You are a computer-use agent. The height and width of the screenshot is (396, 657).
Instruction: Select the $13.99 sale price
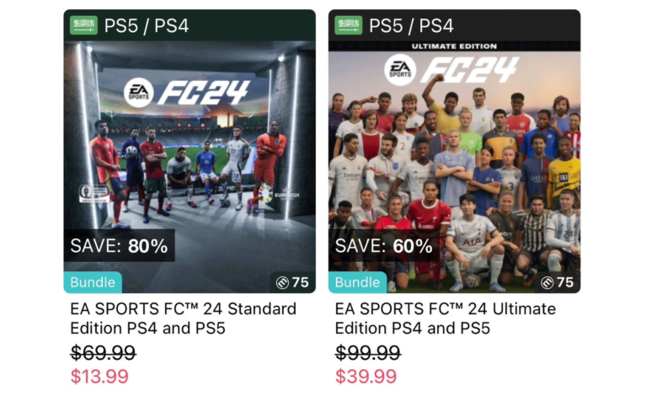point(99,377)
